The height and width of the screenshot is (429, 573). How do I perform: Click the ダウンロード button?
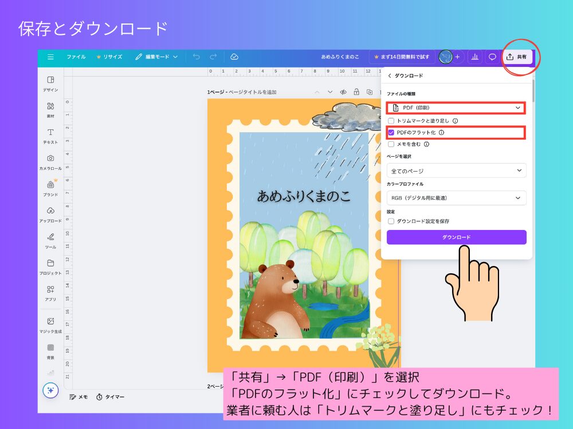pyautogui.click(x=456, y=237)
